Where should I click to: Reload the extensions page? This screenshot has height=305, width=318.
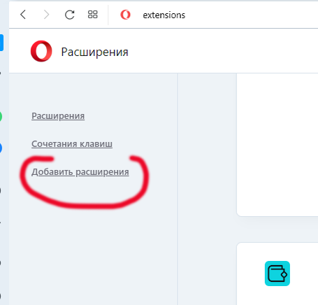[x=69, y=15]
